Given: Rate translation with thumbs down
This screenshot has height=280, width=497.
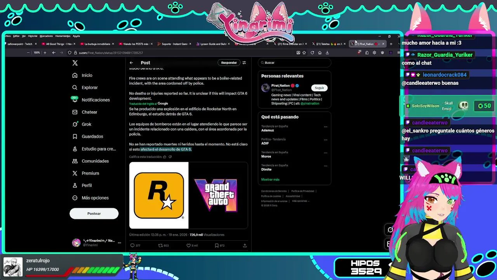Looking at the screenshot, I should pyautogui.click(x=170, y=157).
